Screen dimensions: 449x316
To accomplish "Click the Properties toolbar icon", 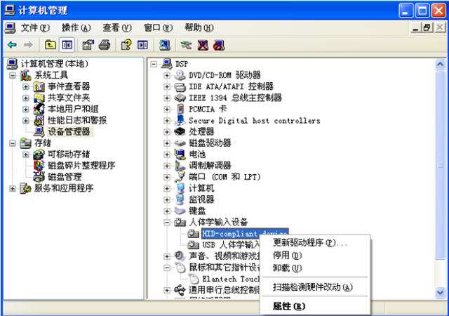I will [x=88, y=45].
